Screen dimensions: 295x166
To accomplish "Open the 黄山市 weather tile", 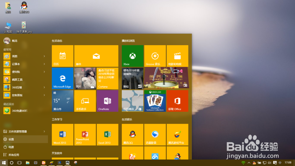I will pos(63,101).
